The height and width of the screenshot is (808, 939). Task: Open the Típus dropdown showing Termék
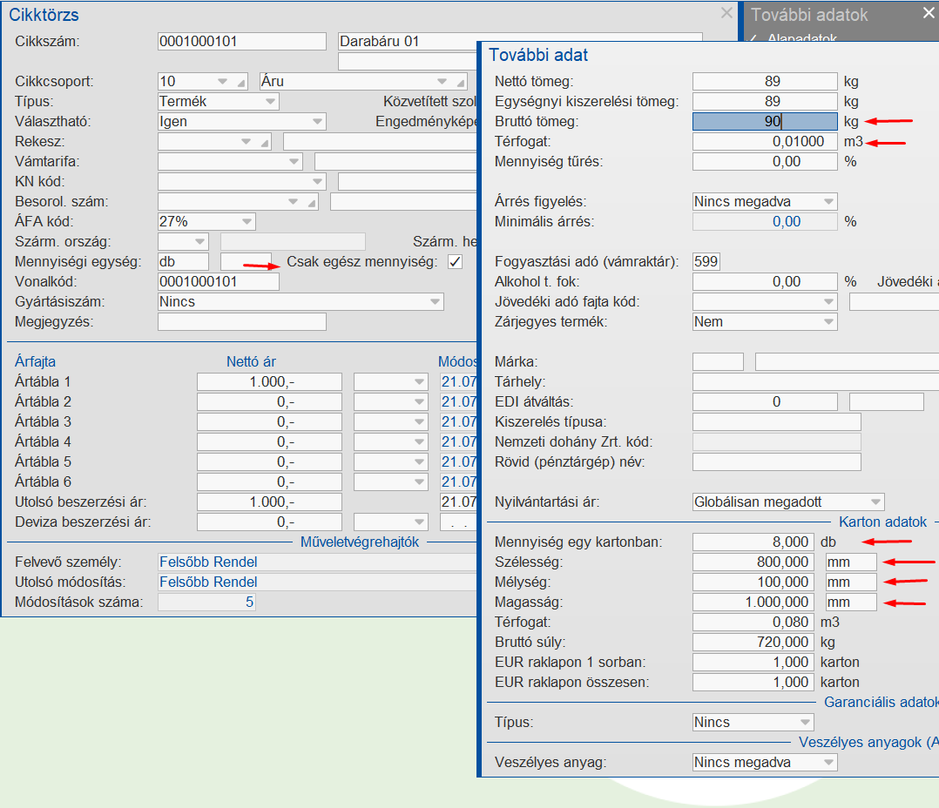(x=270, y=102)
